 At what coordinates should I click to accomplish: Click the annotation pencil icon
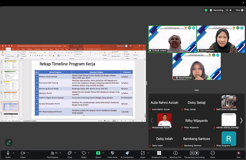click(9, 142)
